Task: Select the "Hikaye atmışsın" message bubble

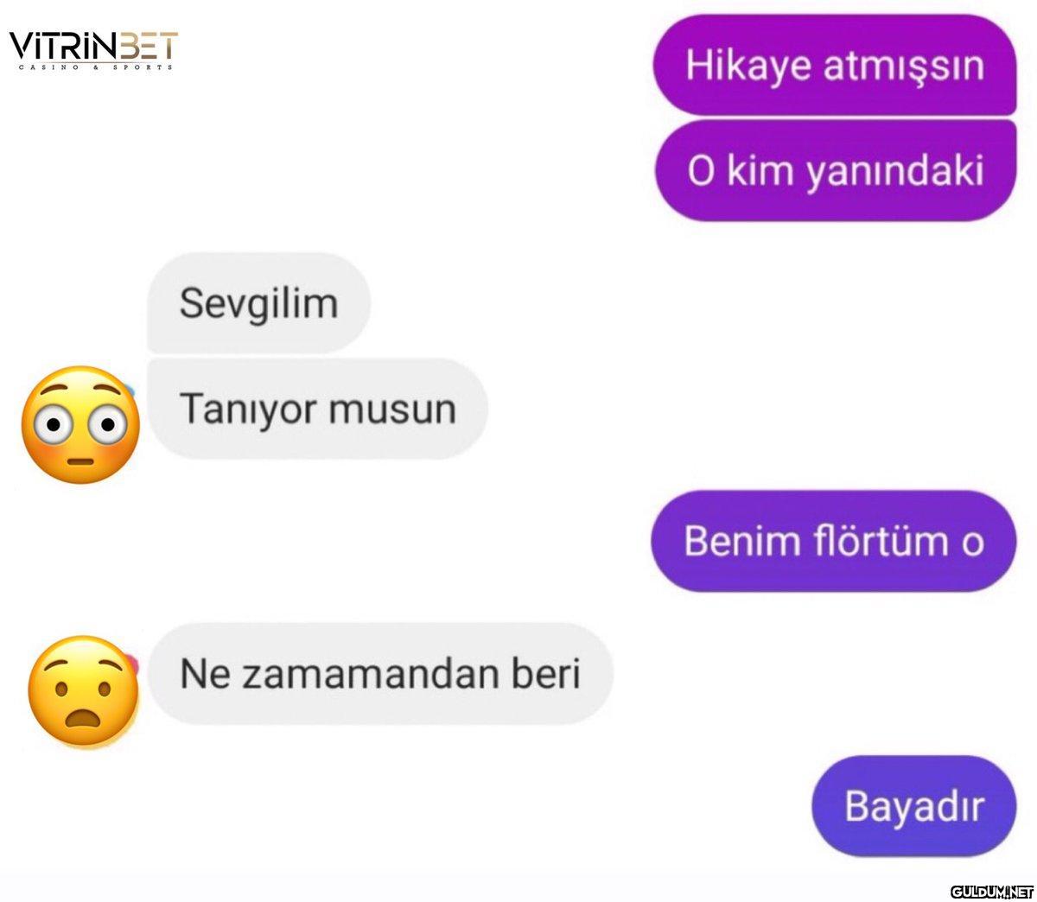Action: pos(835,65)
